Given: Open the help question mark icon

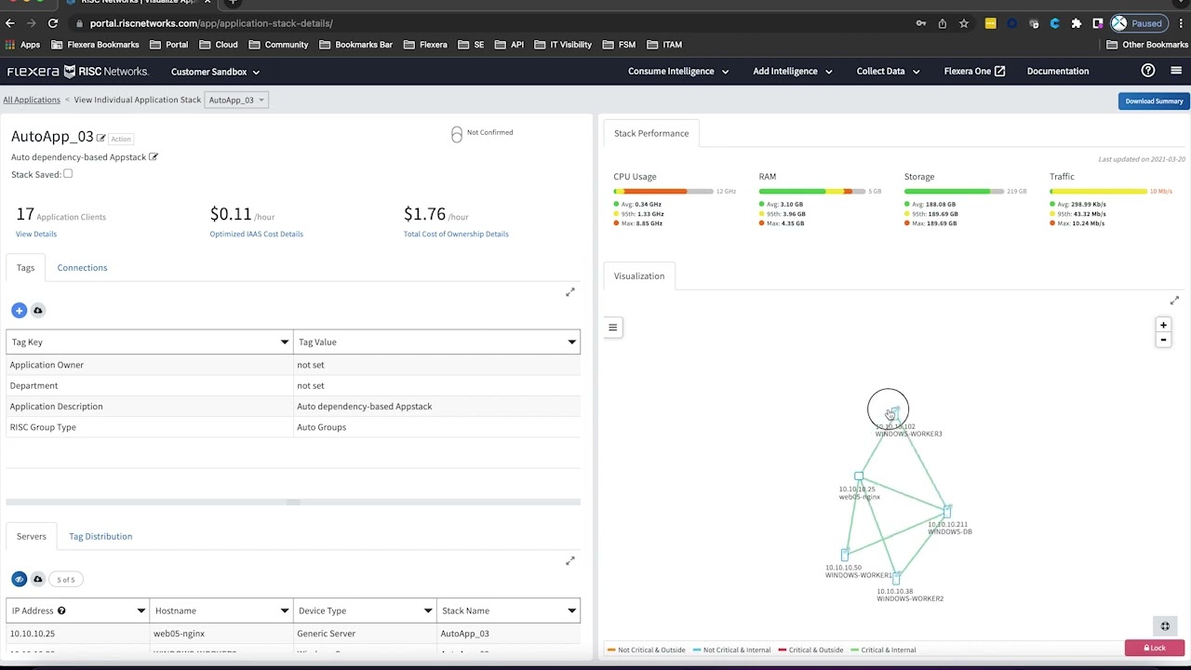Looking at the screenshot, I should tap(1148, 71).
